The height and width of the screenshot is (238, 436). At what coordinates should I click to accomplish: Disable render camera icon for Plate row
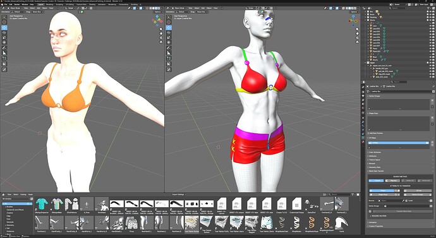(433, 49)
